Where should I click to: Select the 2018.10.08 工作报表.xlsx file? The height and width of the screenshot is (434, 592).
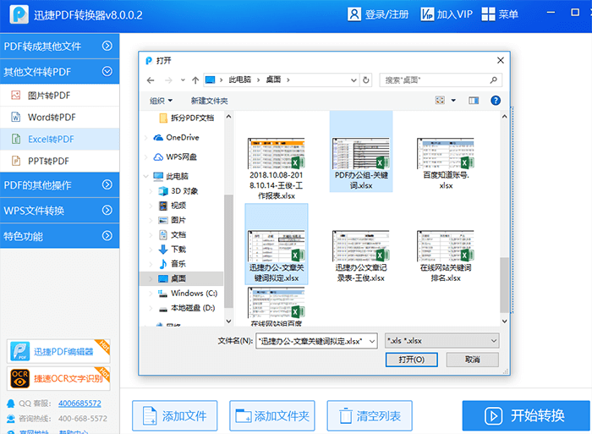click(x=276, y=168)
